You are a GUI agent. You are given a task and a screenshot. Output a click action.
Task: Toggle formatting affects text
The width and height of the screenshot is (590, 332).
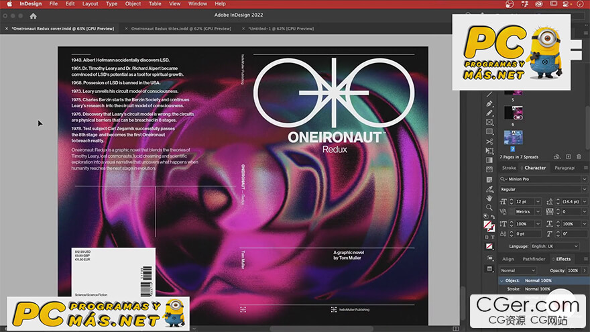[x=493, y=237]
